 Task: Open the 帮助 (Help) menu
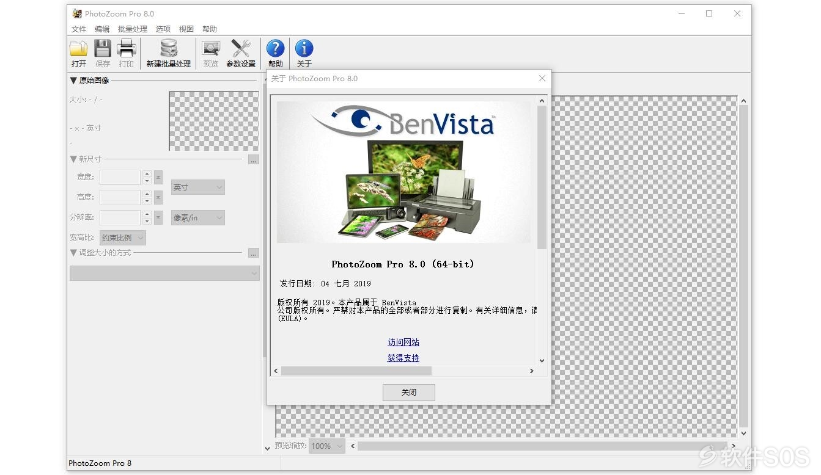pyautogui.click(x=210, y=29)
